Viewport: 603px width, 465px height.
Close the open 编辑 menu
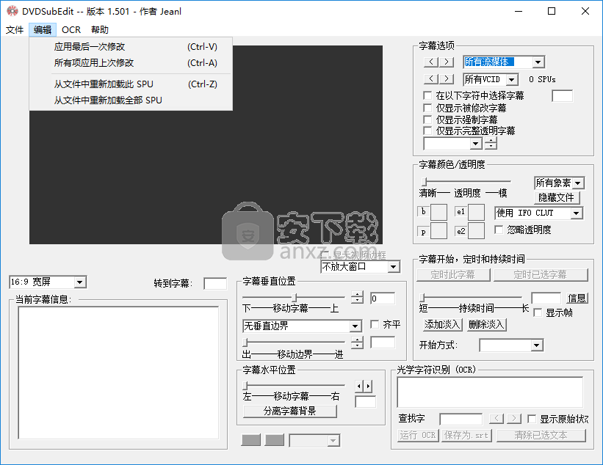coord(43,29)
